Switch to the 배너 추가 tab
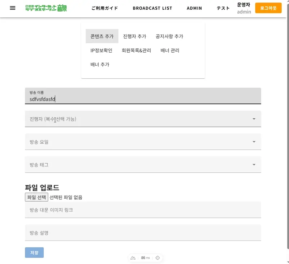The image size is (289, 264). coord(100,65)
